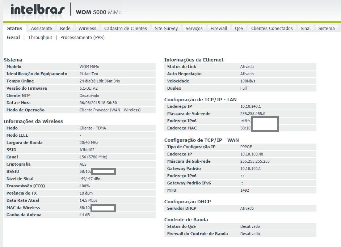
Task: Select signal level -49/-47 dBm
Action: coord(90,179)
